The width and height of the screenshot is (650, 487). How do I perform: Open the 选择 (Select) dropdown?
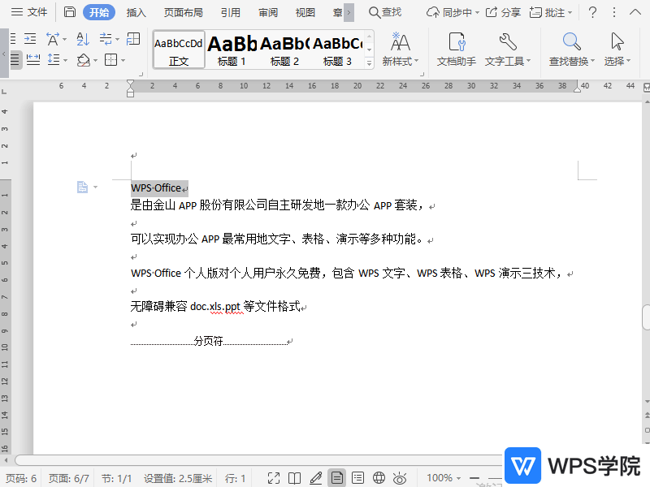point(616,49)
